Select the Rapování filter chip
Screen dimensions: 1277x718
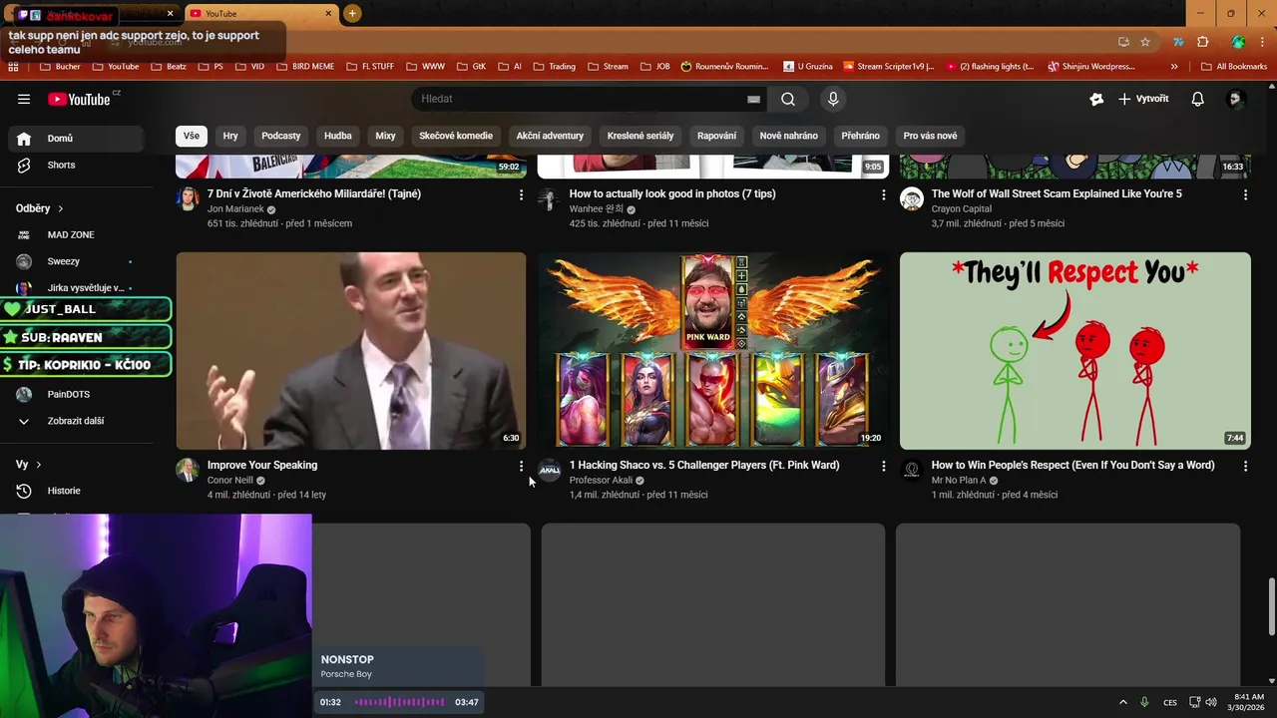(716, 136)
